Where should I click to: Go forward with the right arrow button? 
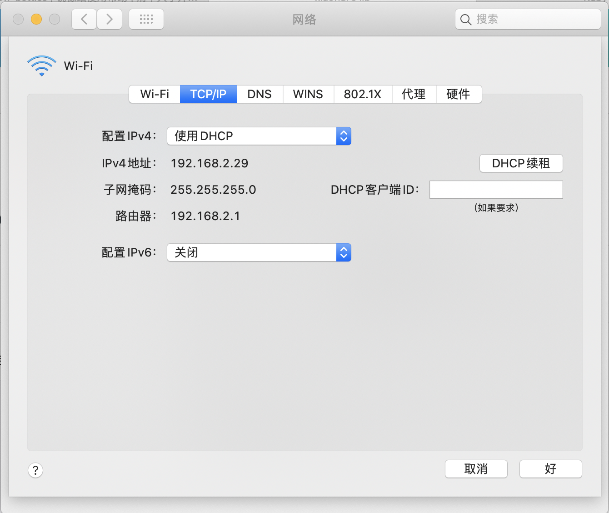(x=110, y=19)
